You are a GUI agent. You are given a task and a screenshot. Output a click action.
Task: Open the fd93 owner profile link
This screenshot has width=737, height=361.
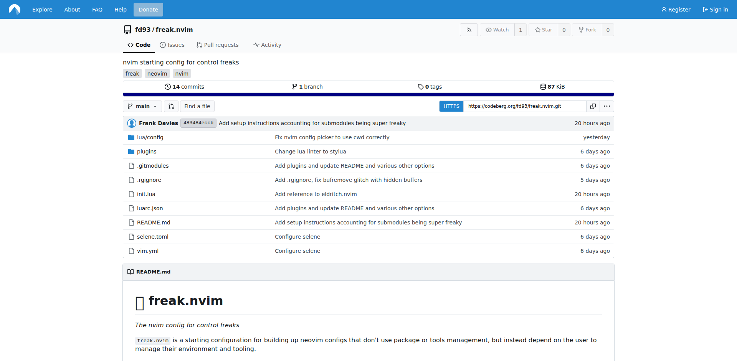143,30
